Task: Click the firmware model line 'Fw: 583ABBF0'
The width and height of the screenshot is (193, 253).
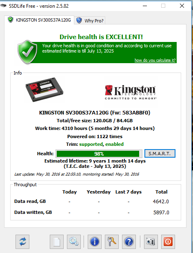Action: 95,112
